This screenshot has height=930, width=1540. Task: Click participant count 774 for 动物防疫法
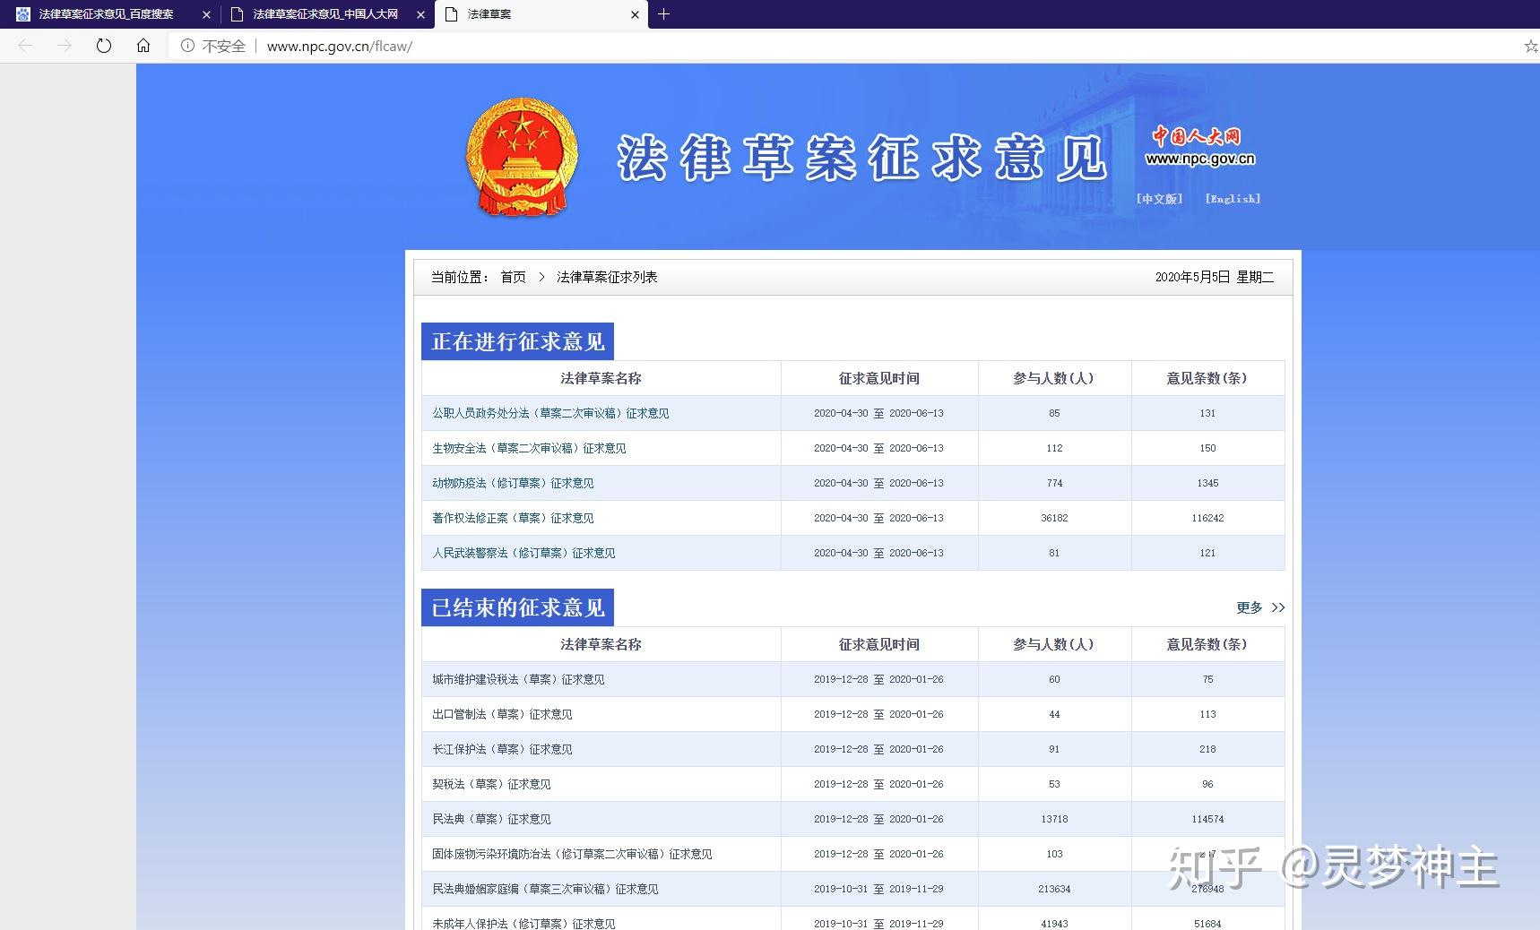(x=1054, y=483)
